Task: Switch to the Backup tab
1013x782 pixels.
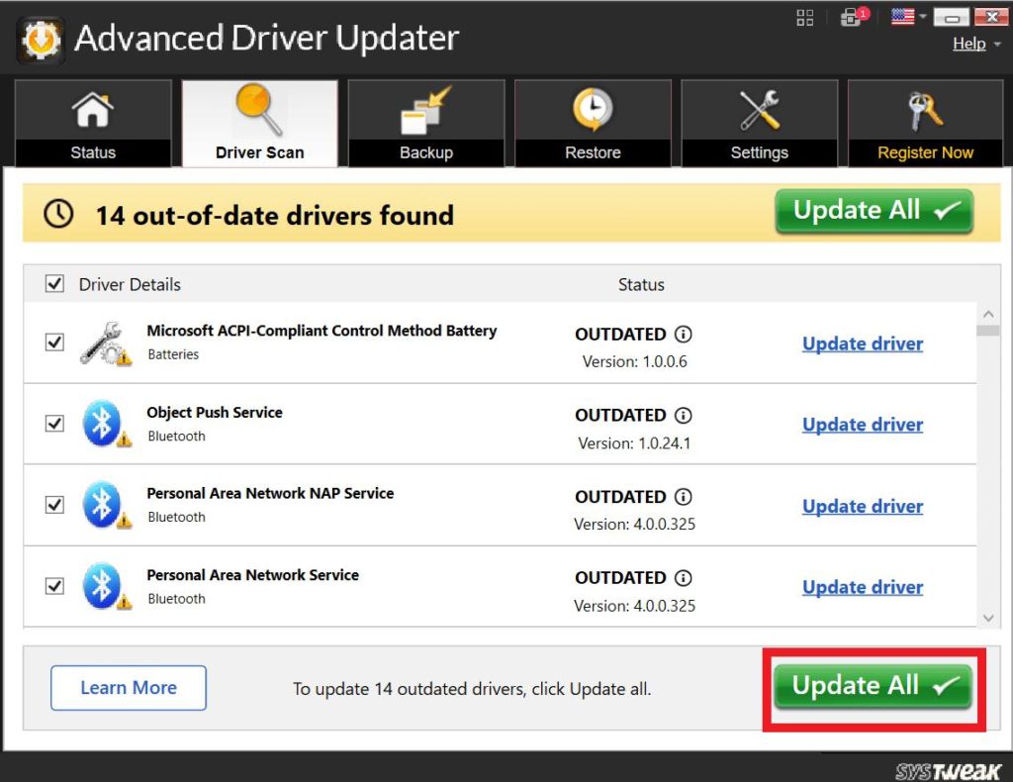Action: 426,124
